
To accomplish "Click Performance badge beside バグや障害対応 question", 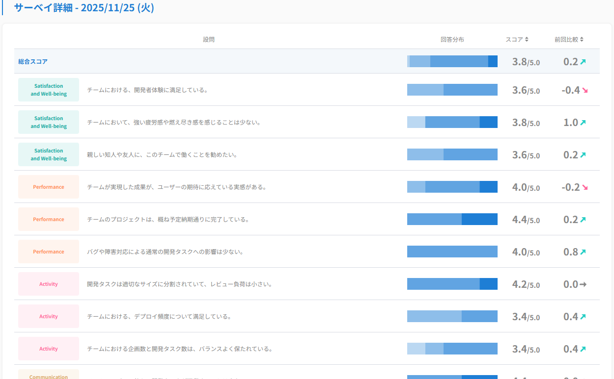I will point(49,252).
